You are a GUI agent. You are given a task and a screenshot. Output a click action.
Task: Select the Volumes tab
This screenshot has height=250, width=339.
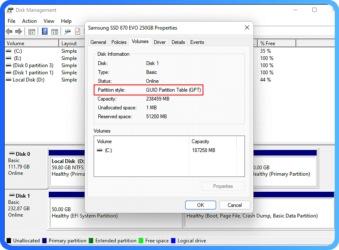[x=140, y=41]
